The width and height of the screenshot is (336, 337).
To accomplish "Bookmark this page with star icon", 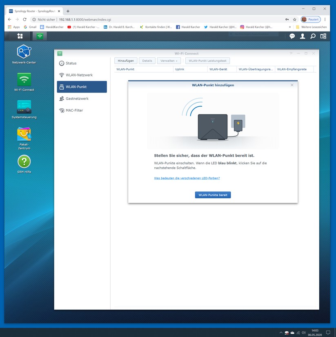I will pyautogui.click(x=294, y=19).
